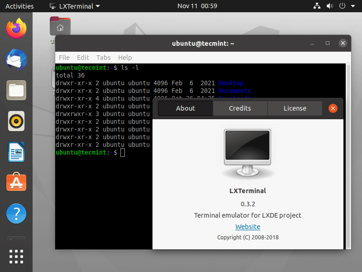Open the Edit menu
The height and width of the screenshot is (272, 362).
[83, 58]
